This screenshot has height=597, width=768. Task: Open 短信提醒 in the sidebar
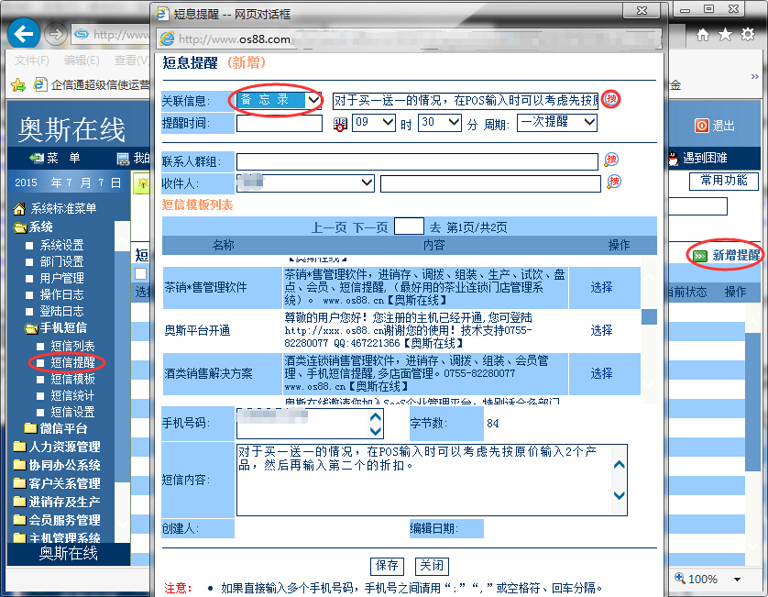point(72,363)
